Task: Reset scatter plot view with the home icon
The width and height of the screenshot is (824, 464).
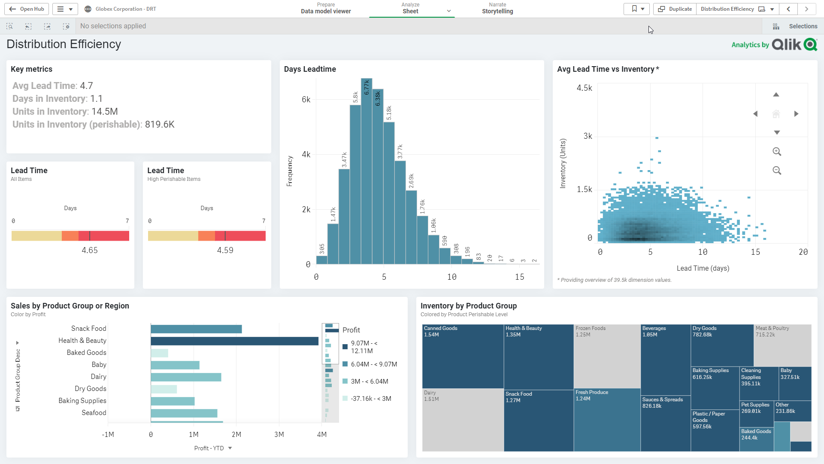Action: pos(776,113)
